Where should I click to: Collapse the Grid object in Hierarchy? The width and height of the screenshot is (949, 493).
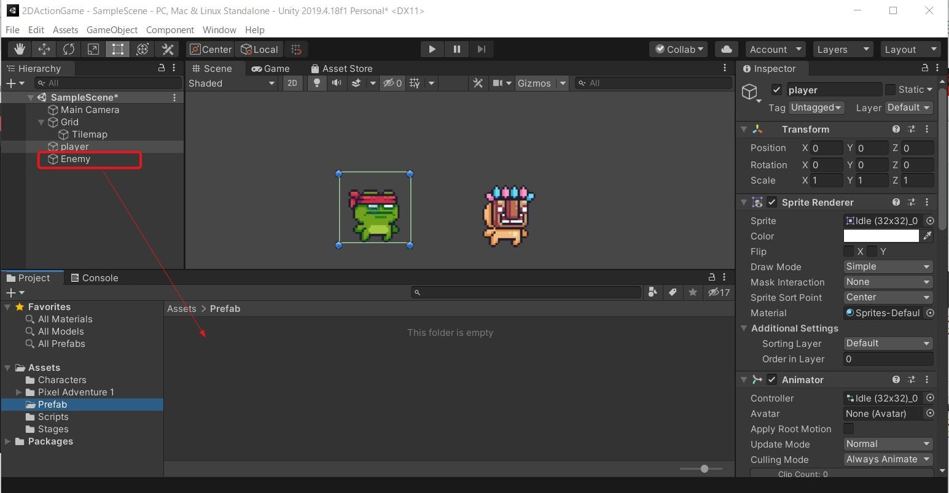pyautogui.click(x=41, y=122)
